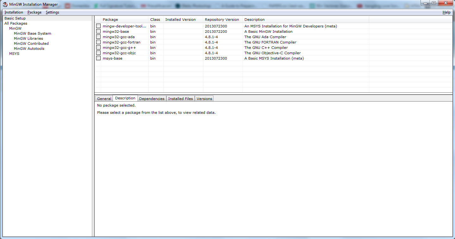Select MinGW Base System category

pos(33,33)
